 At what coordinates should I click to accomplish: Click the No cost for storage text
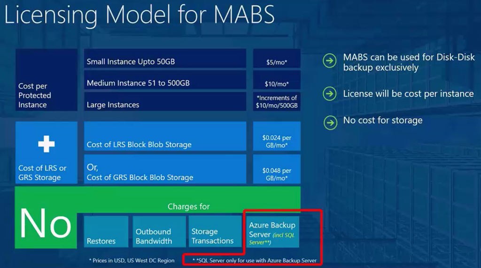point(382,120)
